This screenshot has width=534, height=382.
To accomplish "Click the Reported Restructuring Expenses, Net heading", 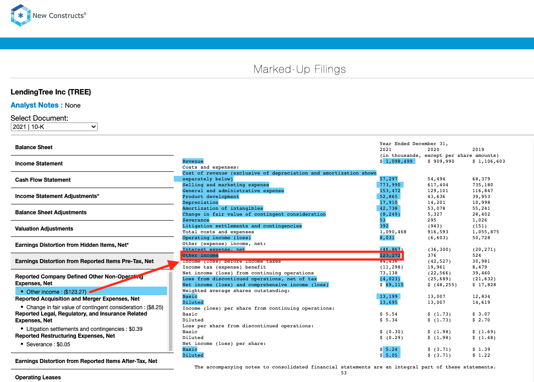I will [x=65, y=336].
